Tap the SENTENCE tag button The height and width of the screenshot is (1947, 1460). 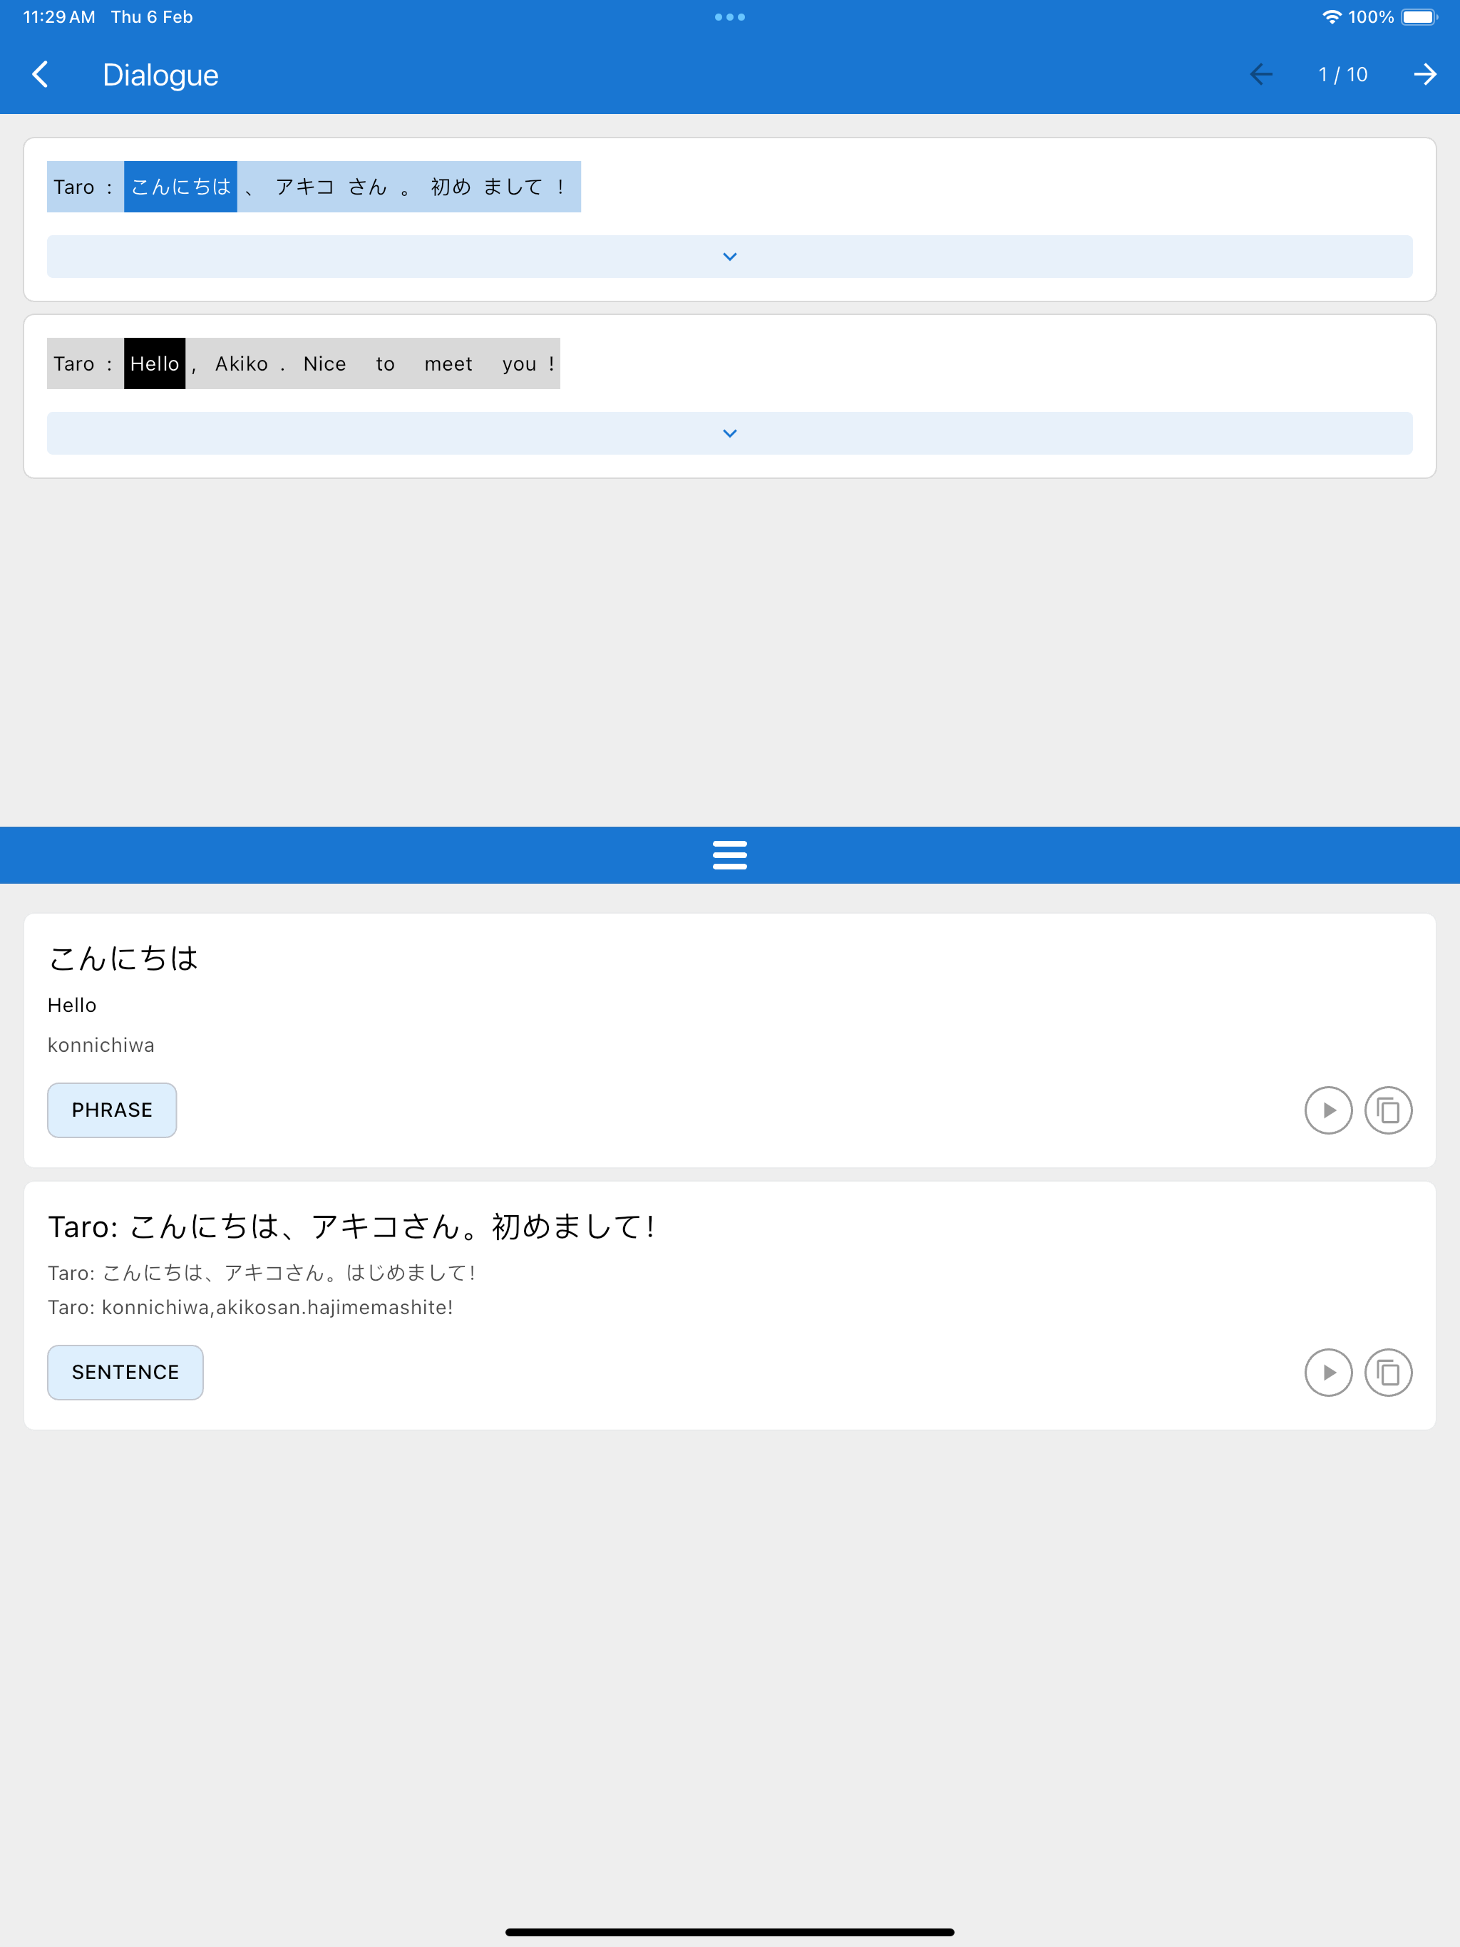coord(125,1372)
